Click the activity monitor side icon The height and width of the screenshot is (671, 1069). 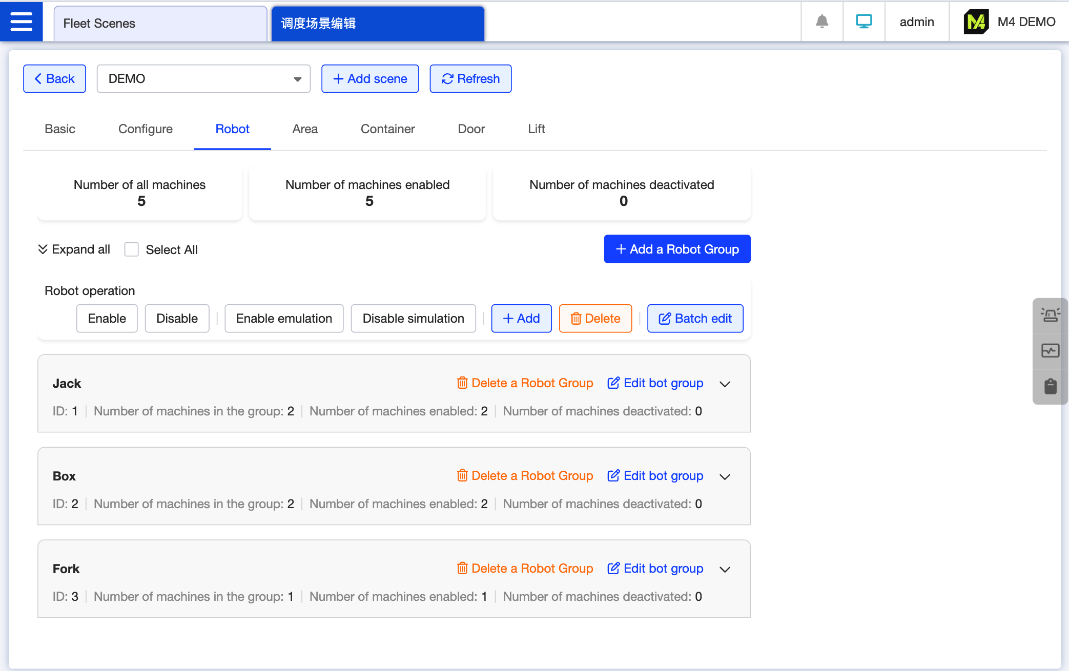point(1050,351)
